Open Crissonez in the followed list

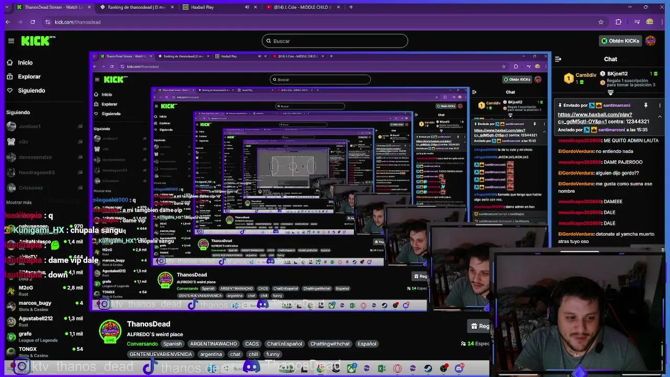(44, 187)
